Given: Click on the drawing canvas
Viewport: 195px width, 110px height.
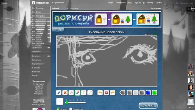Looking at the screenshot, I should pyautogui.click(x=107, y=61).
